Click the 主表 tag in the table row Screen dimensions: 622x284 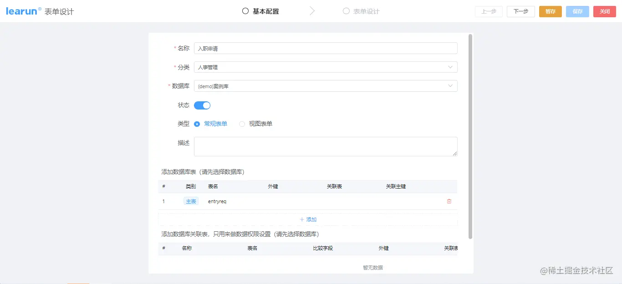[191, 201]
